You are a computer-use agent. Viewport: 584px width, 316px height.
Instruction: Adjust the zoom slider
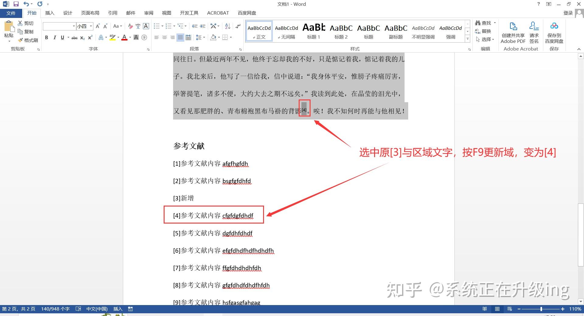tap(541, 309)
